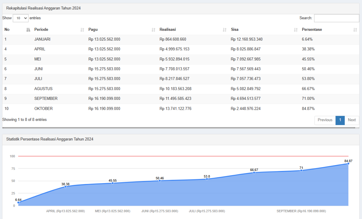Click realisasi value Rp 5.932.894.015
This screenshot has width=362, height=219.
(174, 59)
